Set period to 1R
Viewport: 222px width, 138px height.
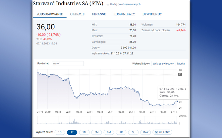point(121,132)
